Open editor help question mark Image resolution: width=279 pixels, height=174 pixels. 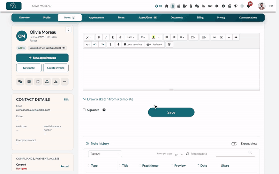click(x=110, y=45)
